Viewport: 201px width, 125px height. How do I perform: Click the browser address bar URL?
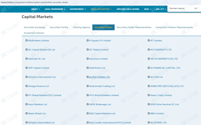(x=35, y=2)
